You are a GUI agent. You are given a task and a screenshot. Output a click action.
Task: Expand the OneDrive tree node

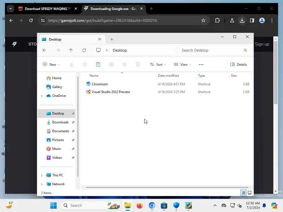click(42, 96)
